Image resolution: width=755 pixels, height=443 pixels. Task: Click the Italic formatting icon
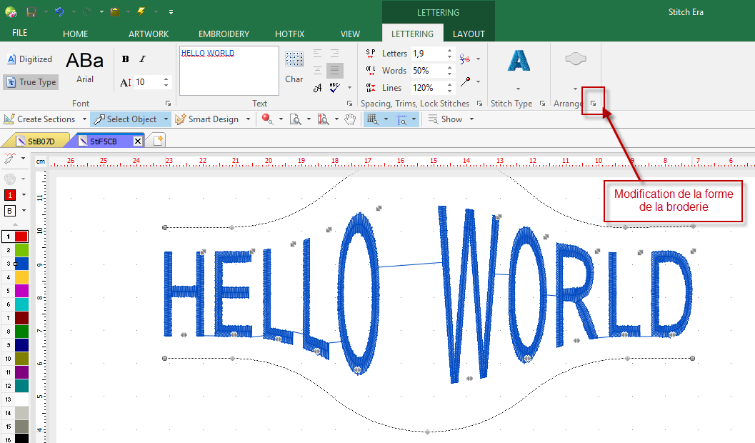(142, 59)
